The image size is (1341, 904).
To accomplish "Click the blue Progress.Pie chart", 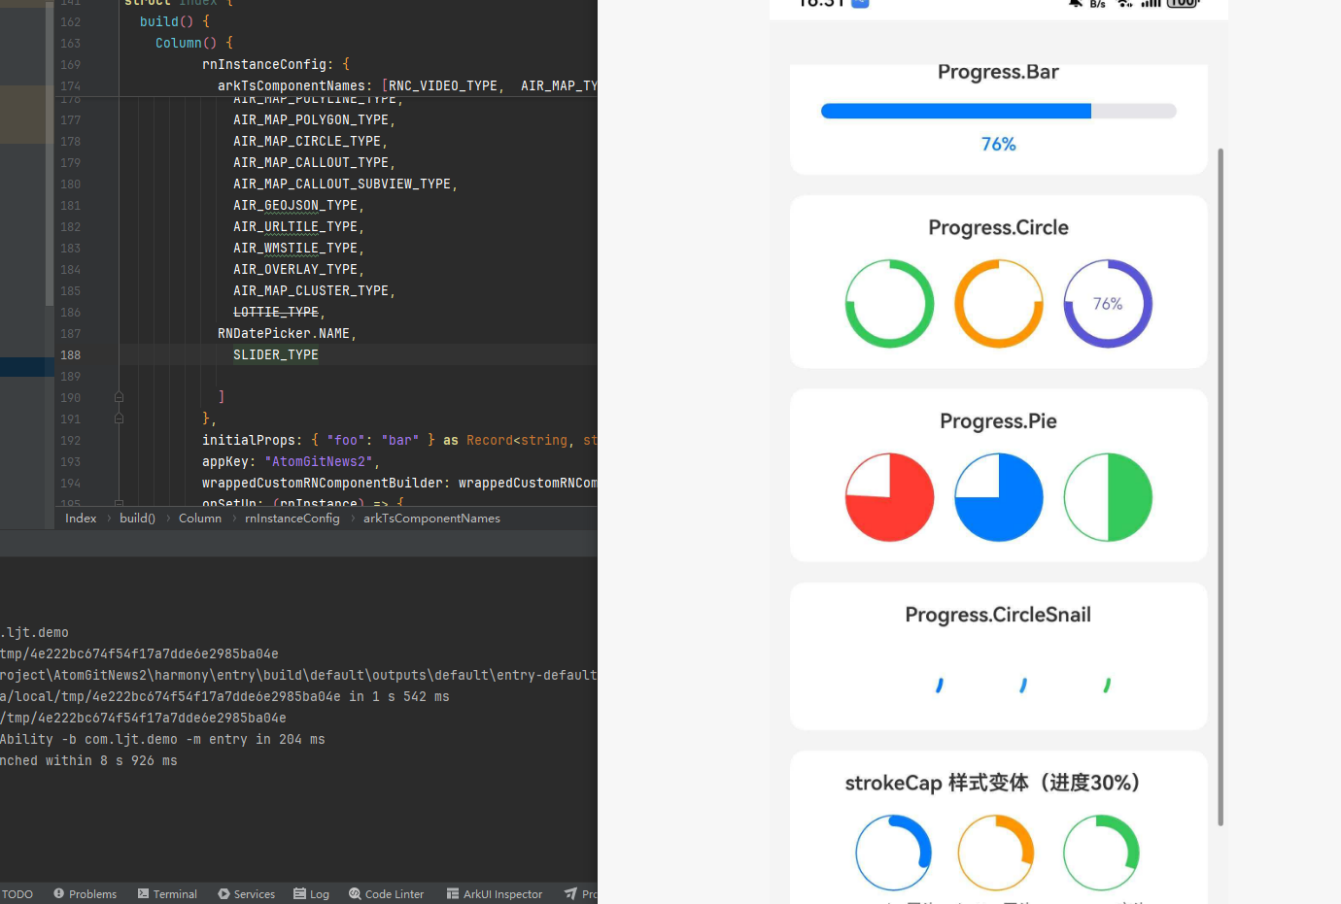I will point(998,497).
